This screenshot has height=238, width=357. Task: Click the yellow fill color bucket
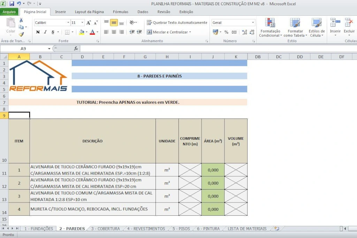point(81,32)
